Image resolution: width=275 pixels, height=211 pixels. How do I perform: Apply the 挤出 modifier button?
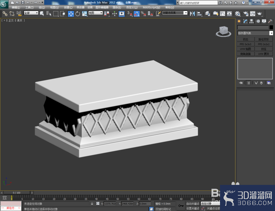pos(246,39)
